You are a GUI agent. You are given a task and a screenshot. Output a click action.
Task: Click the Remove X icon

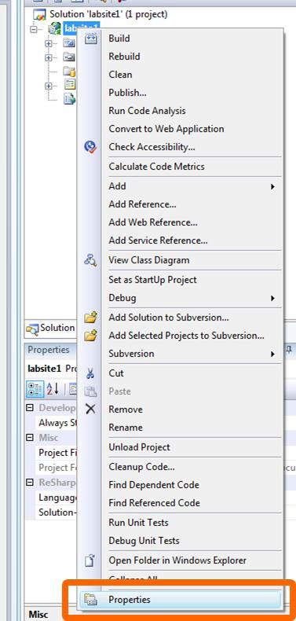point(90,409)
